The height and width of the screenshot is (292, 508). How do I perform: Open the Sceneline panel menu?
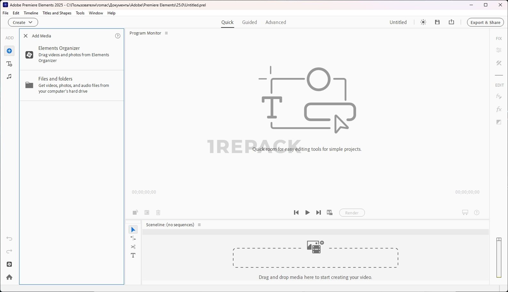tap(199, 225)
